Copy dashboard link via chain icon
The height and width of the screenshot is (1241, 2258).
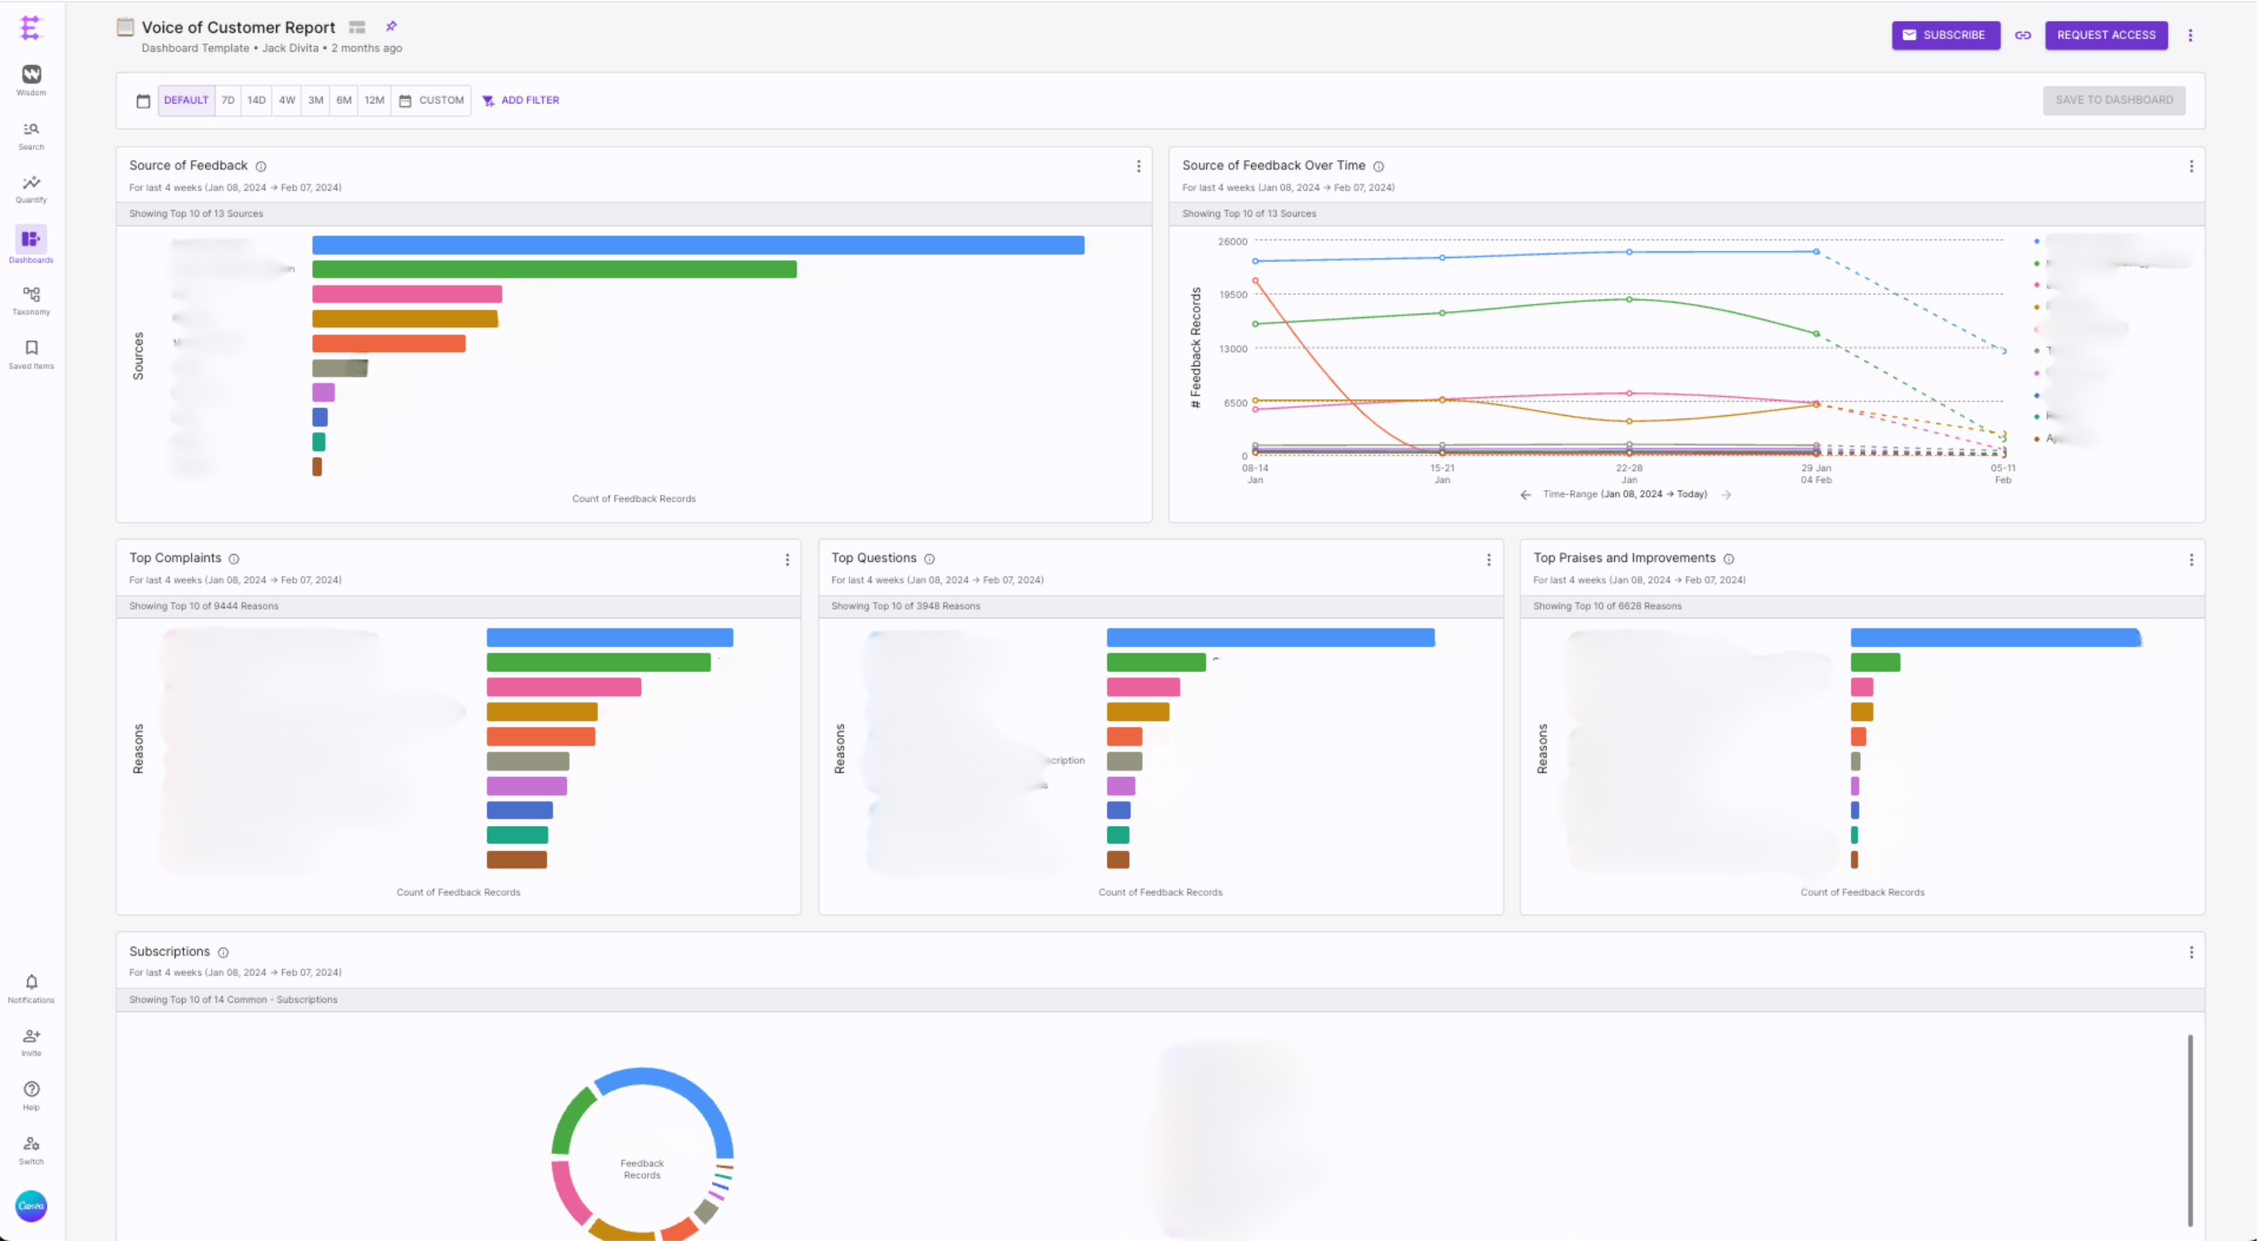(x=2022, y=36)
